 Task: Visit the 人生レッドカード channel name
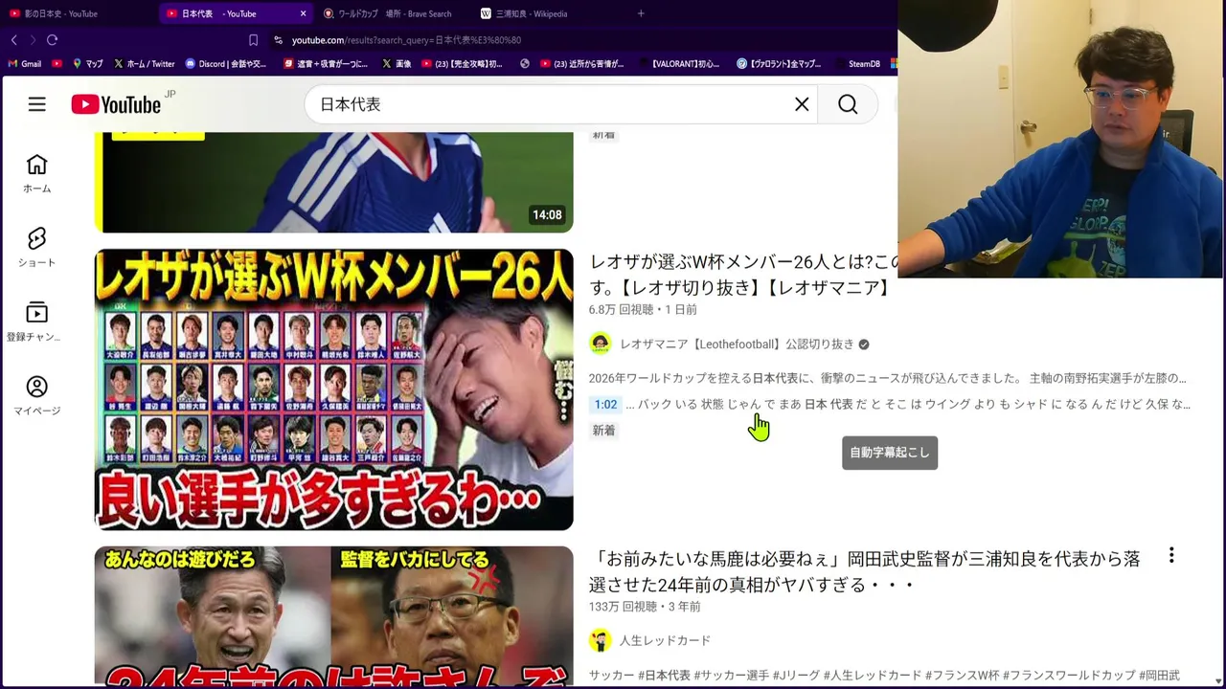tap(665, 640)
